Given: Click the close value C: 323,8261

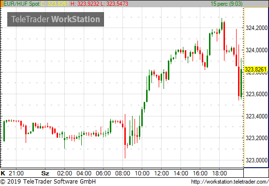Looking at the screenshot, I should pos(55,4).
